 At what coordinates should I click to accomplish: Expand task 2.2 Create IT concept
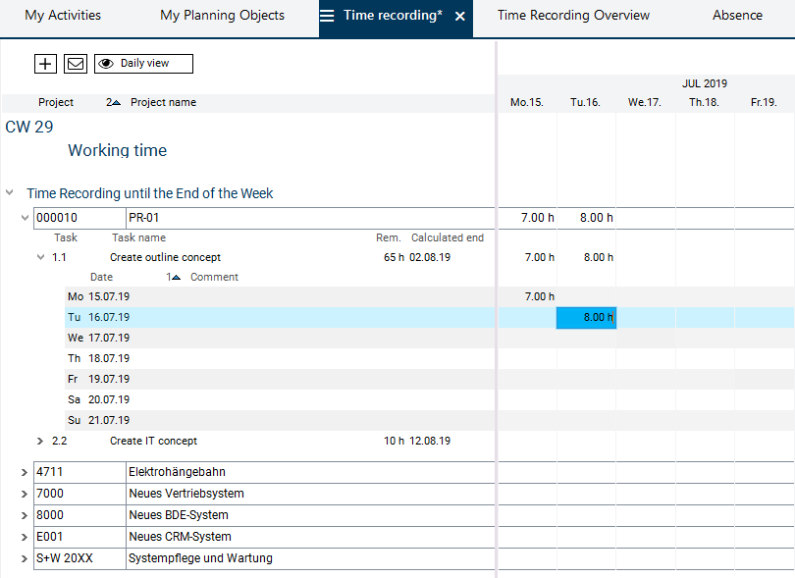(x=40, y=442)
